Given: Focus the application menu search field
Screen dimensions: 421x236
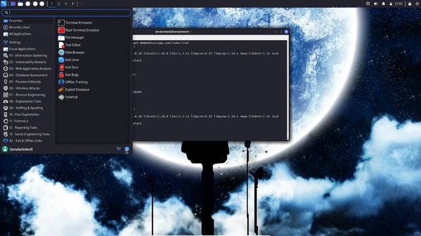Looking at the screenshot, I should click(x=66, y=12).
